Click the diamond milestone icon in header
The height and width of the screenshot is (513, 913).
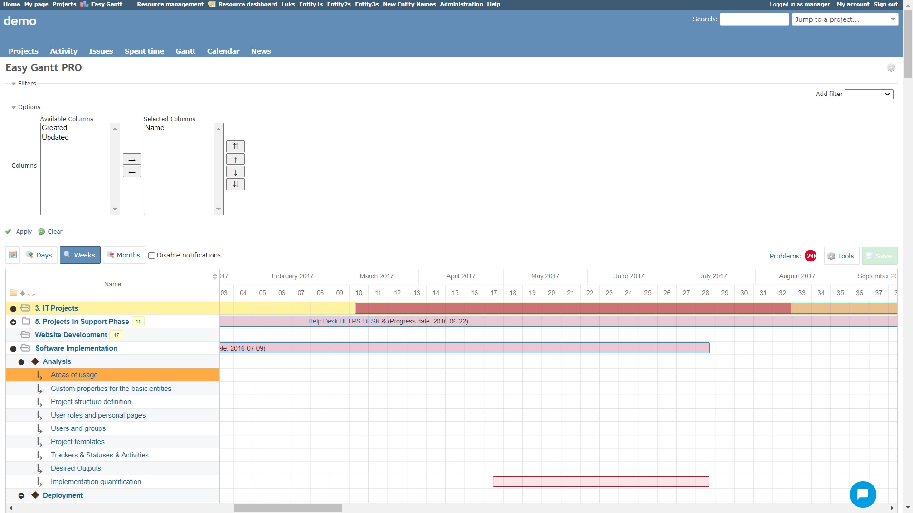[22, 293]
